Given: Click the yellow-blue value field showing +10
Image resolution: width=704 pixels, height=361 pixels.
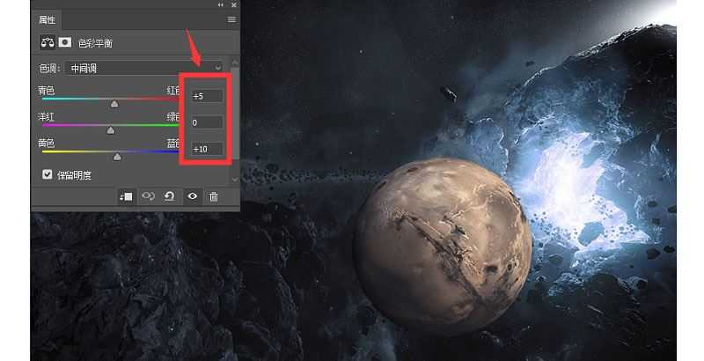Looking at the screenshot, I should tap(207, 149).
